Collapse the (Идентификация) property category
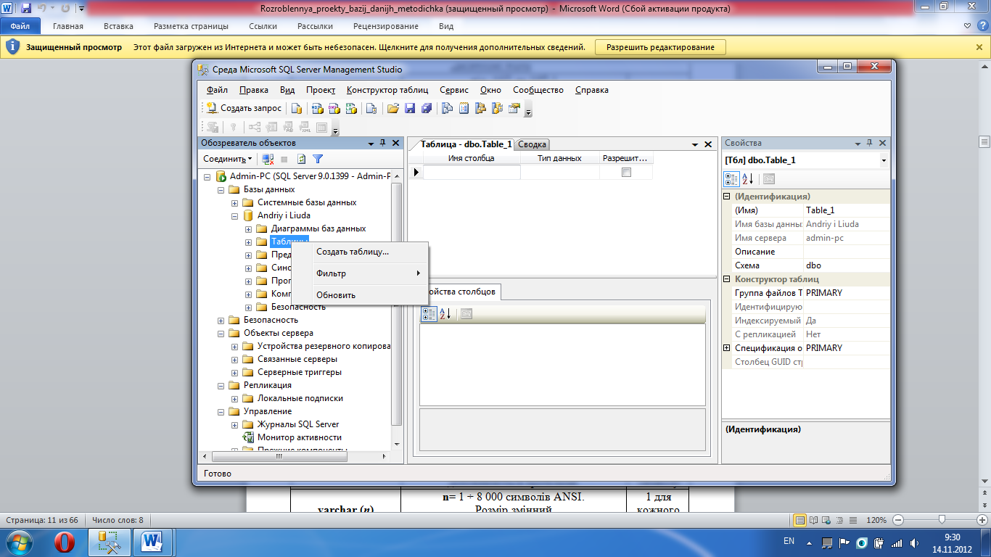 (728, 197)
